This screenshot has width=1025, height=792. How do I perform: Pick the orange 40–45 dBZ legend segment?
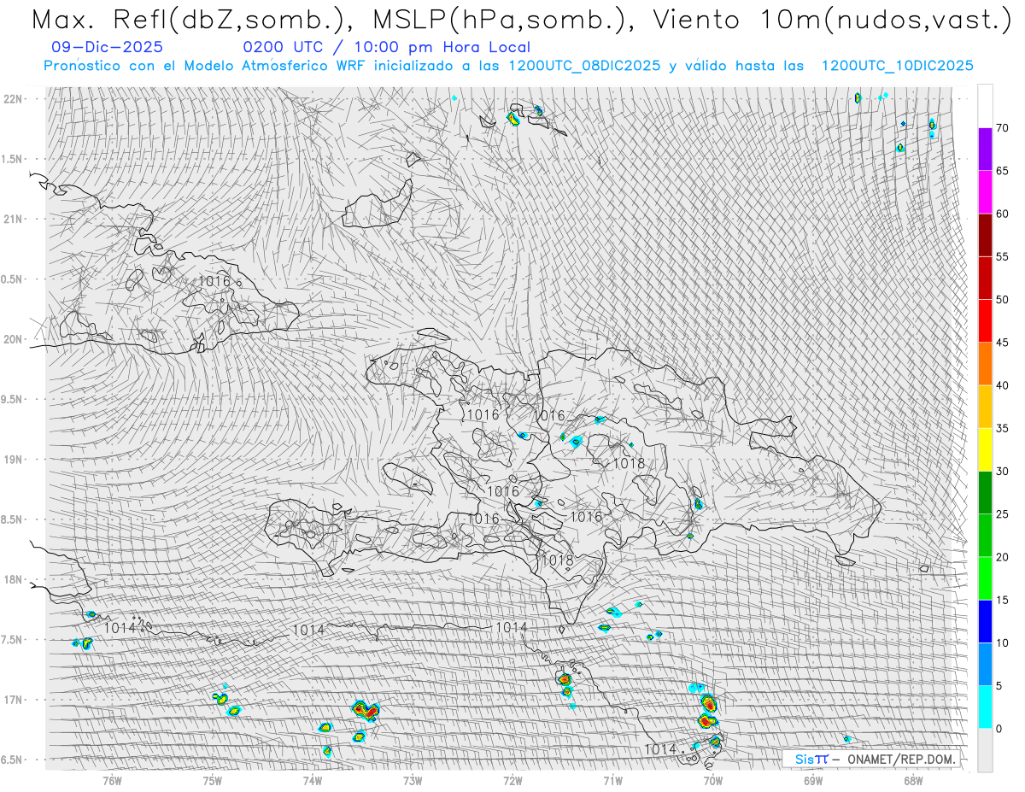tap(985, 364)
